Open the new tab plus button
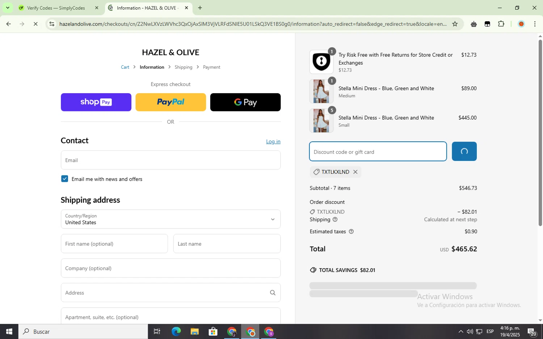 [200, 8]
